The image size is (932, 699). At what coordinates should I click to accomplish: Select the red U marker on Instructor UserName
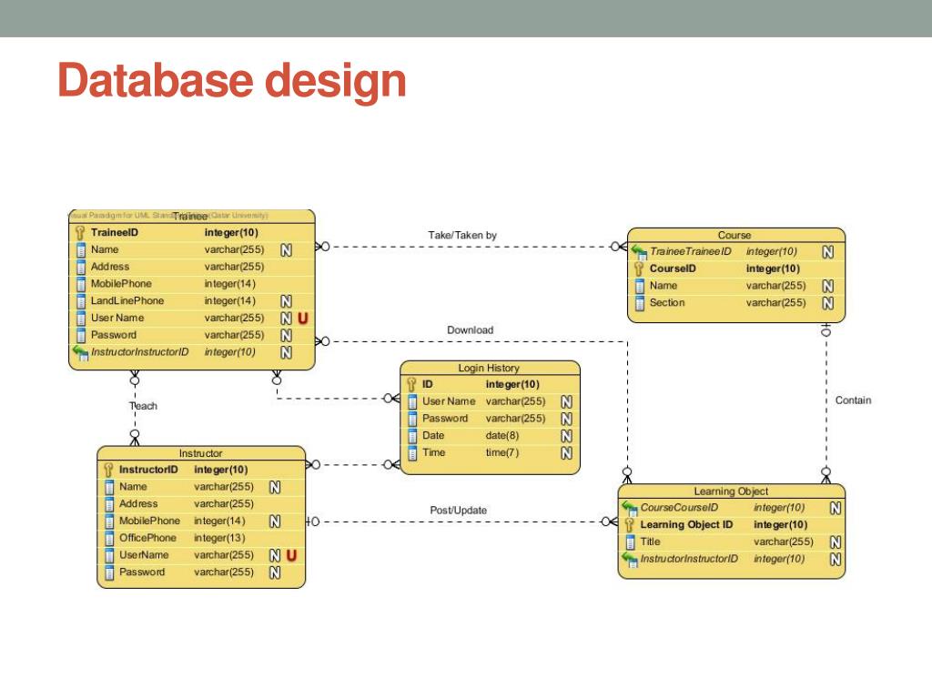pos(292,555)
